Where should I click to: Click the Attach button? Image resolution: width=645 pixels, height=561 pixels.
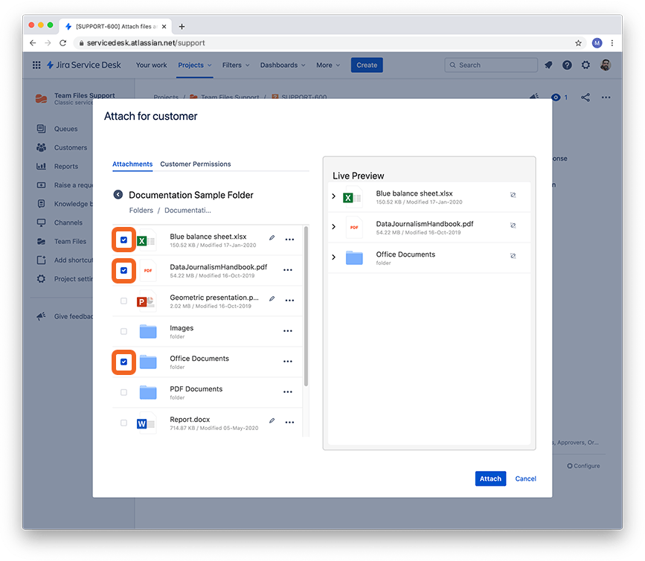click(490, 478)
